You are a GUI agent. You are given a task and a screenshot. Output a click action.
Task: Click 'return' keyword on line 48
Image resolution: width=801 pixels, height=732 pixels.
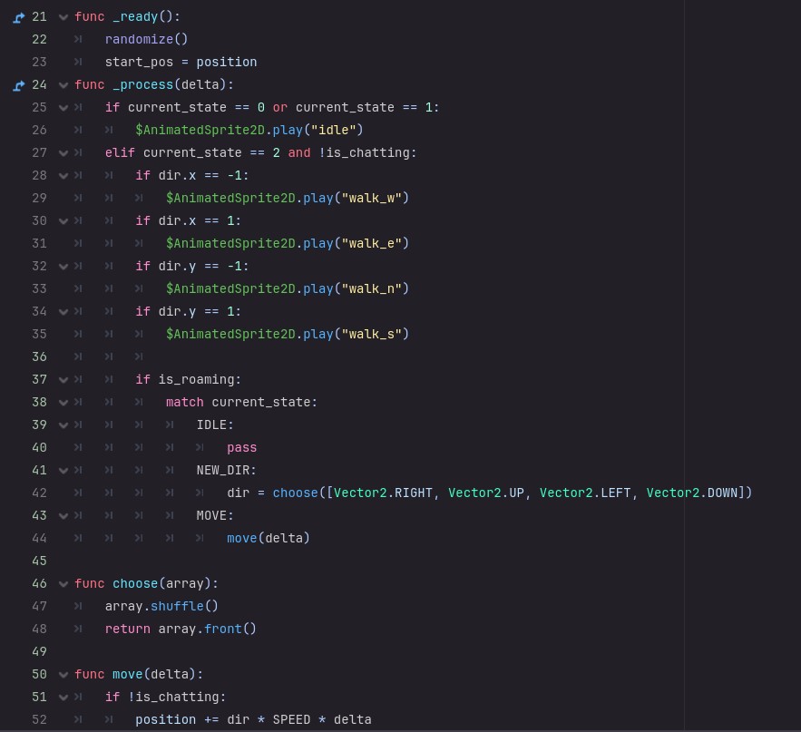click(x=128, y=629)
